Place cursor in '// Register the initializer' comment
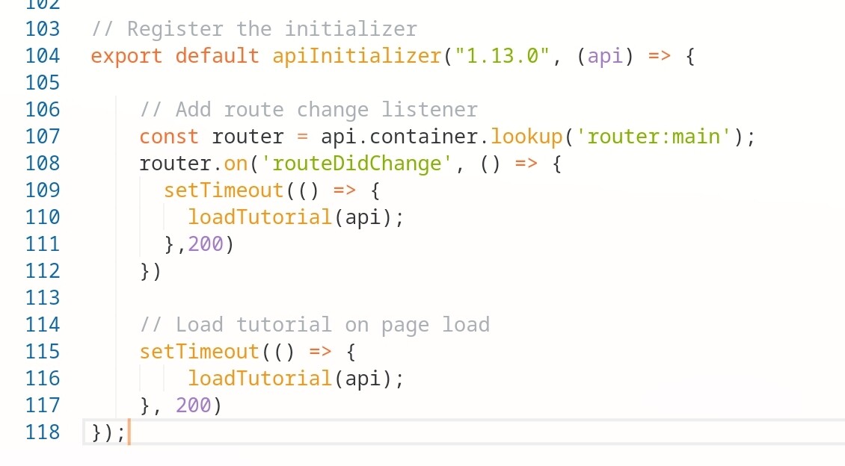The height and width of the screenshot is (466, 845). click(254, 29)
